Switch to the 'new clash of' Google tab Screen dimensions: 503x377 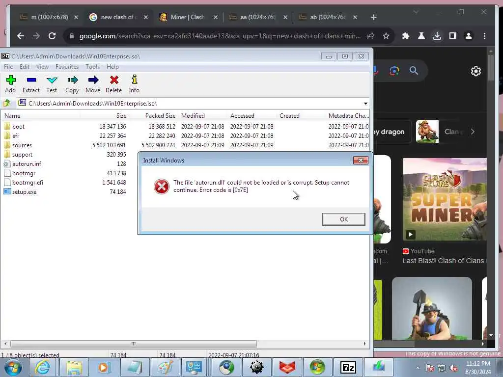pos(119,17)
